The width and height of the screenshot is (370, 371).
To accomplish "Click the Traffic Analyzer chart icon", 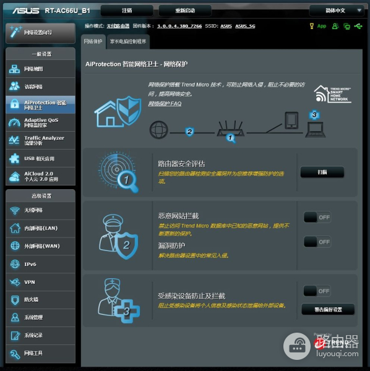I will click(x=14, y=140).
